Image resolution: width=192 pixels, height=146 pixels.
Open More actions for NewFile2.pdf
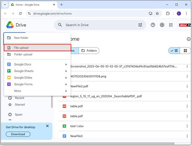187,86
